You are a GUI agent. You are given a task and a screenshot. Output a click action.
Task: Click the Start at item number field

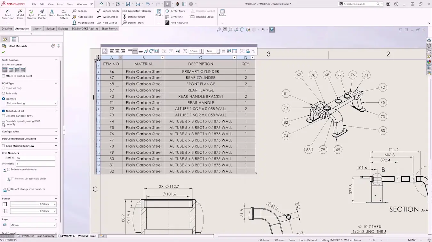(x=35, y=158)
